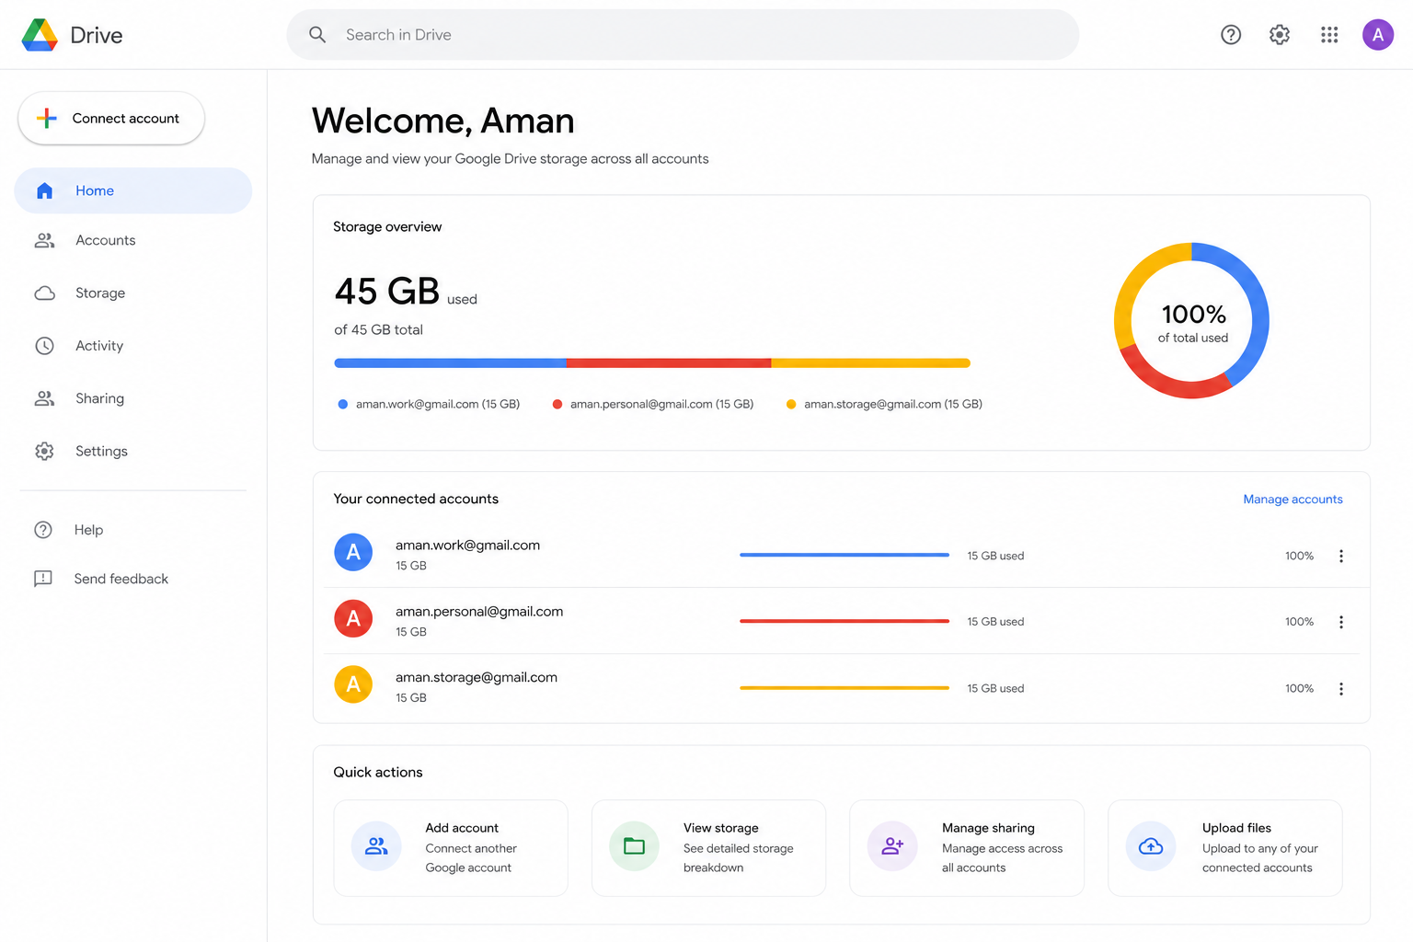
Task: Open more options for aman.personal@gmail.com
Action: click(x=1341, y=622)
